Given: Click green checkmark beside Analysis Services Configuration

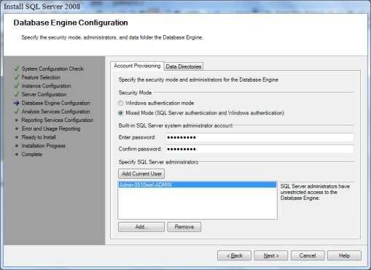Looking at the screenshot, I should [17, 112].
